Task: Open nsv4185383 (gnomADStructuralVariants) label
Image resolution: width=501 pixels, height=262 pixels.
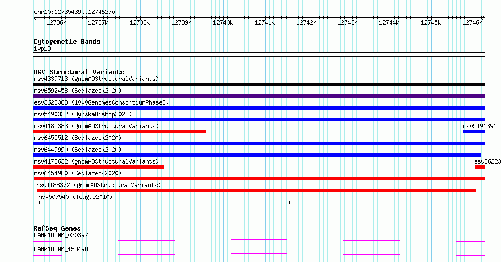Action: tap(96, 126)
